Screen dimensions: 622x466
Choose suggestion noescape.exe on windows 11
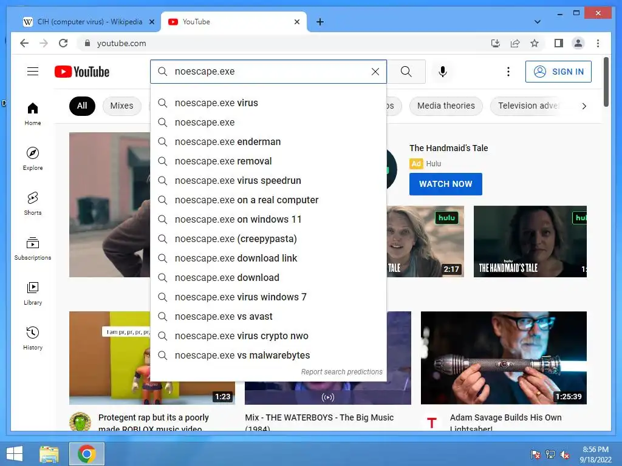268,219
